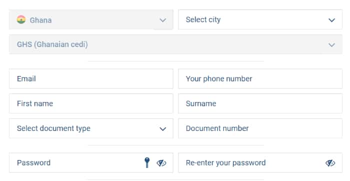
Task: Open the Select document type dropdown
Action: pos(91,128)
